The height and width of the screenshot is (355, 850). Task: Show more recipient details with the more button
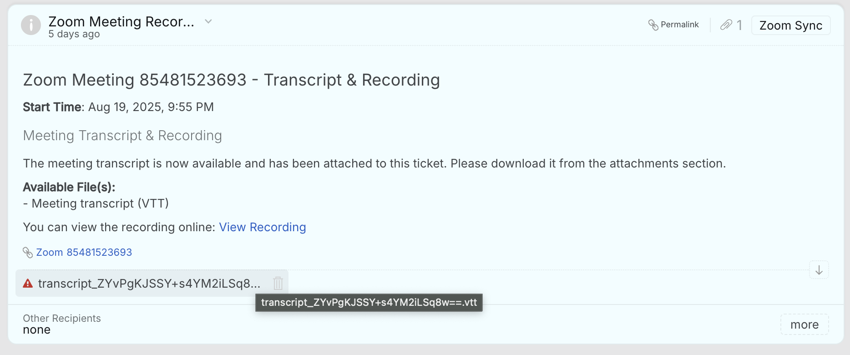pyautogui.click(x=804, y=325)
